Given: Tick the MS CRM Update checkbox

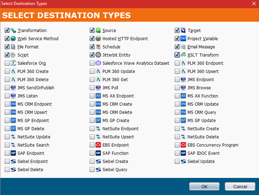Looking at the screenshot, I should click(177, 104).
